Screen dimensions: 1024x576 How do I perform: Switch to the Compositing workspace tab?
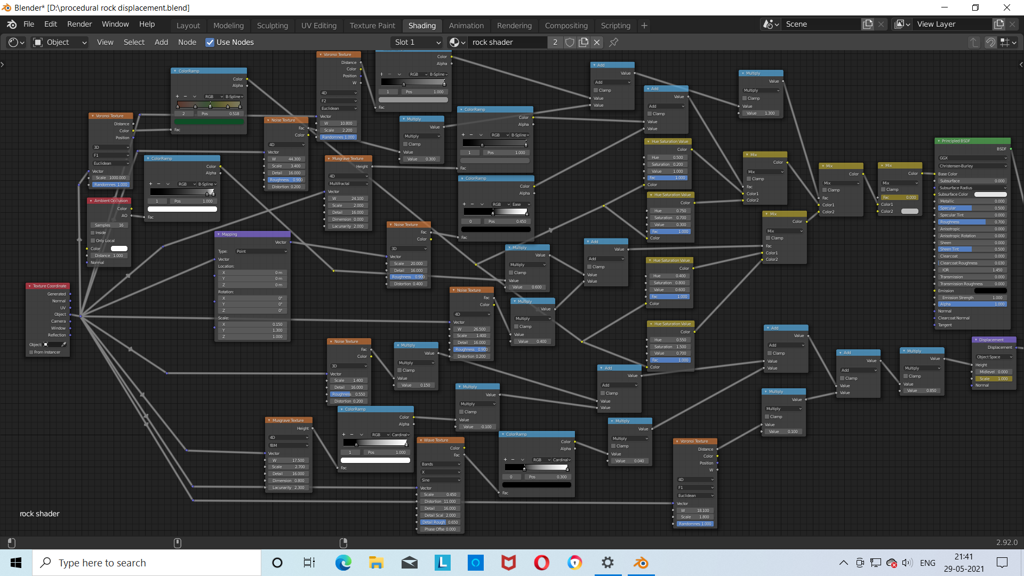pos(566,26)
